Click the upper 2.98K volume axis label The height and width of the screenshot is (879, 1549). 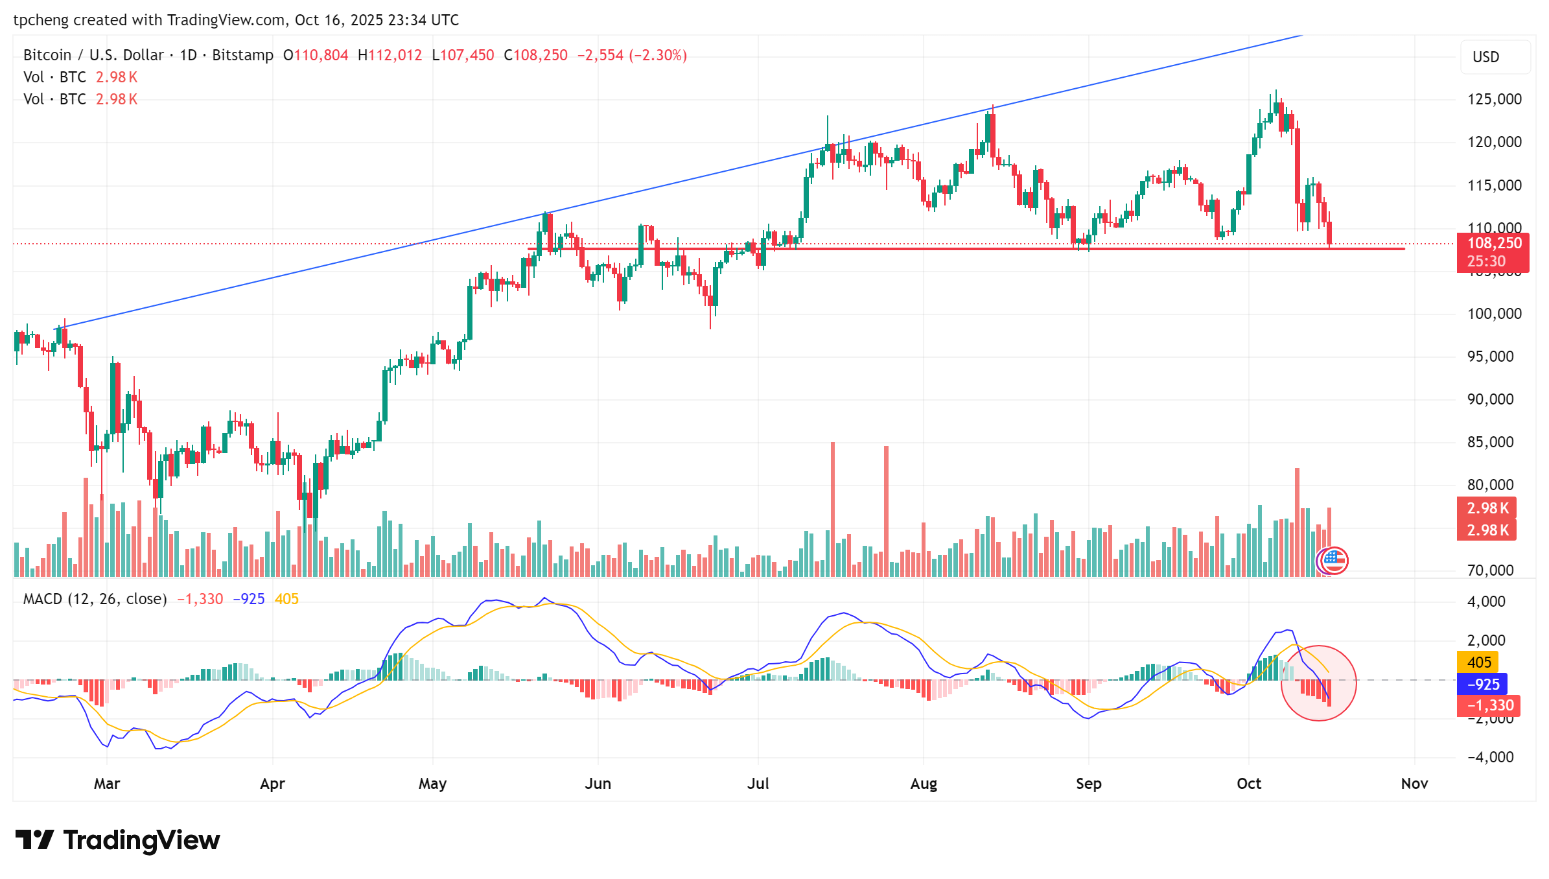click(1487, 508)
